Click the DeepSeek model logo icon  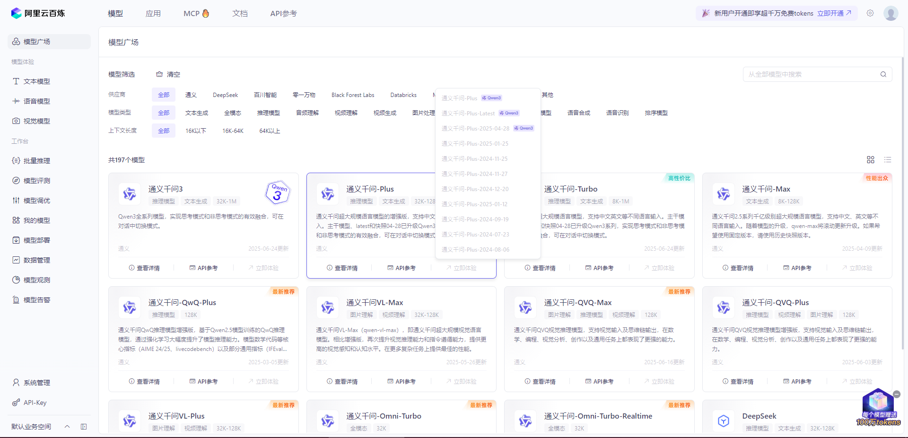point(724,421)
